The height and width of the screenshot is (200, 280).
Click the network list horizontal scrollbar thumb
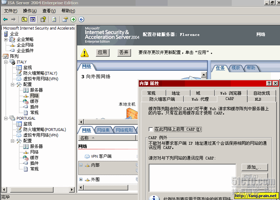click(x=106, y=187)
